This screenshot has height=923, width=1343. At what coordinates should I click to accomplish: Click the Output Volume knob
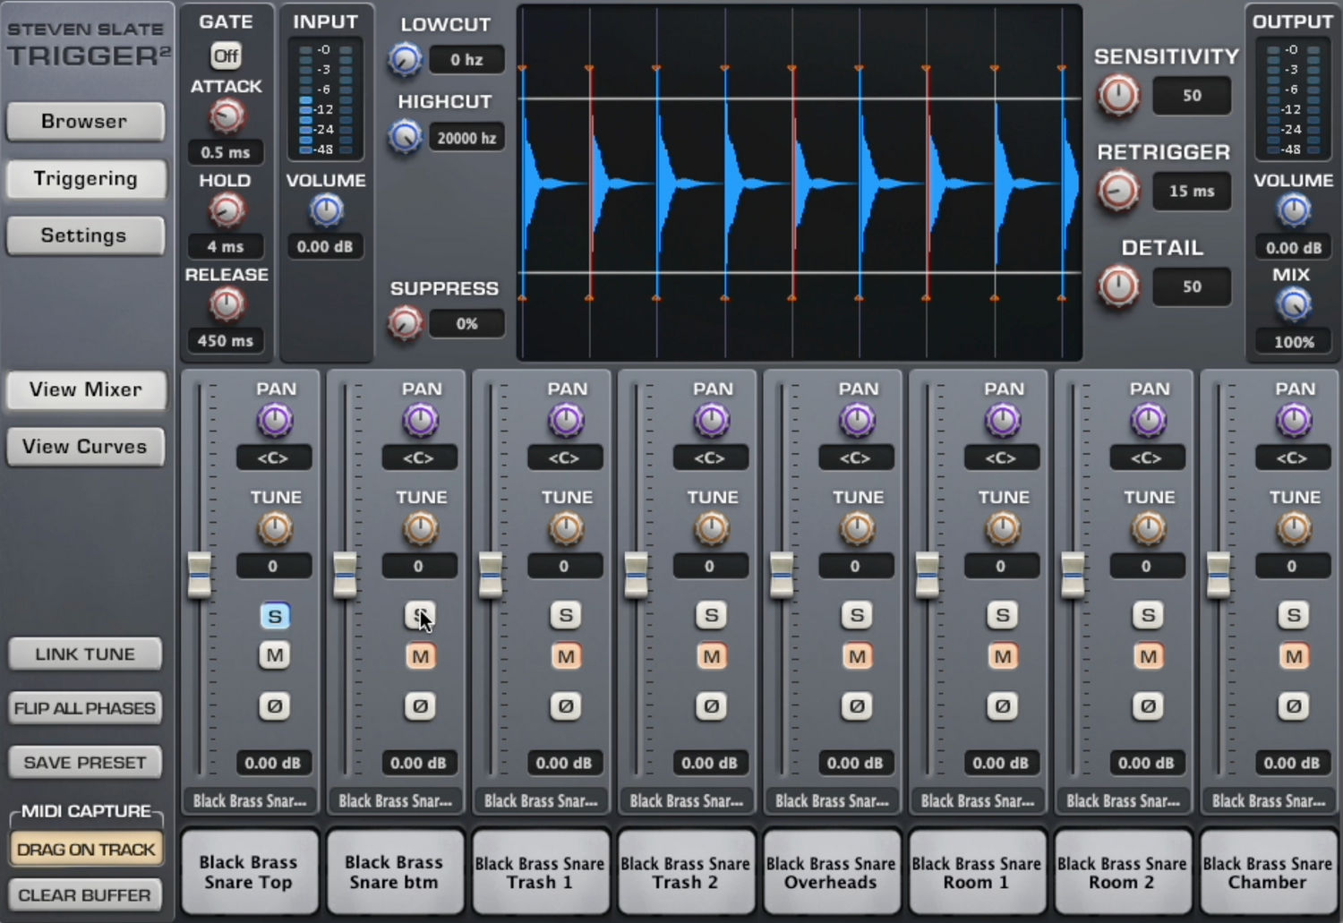coord(1293,211)
